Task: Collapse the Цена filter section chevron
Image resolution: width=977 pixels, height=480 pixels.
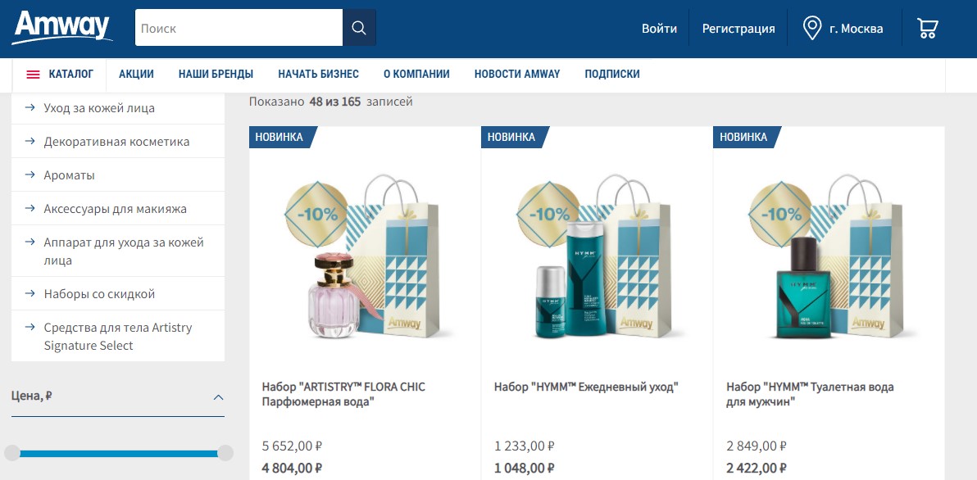Action: (x=218, y=396)
